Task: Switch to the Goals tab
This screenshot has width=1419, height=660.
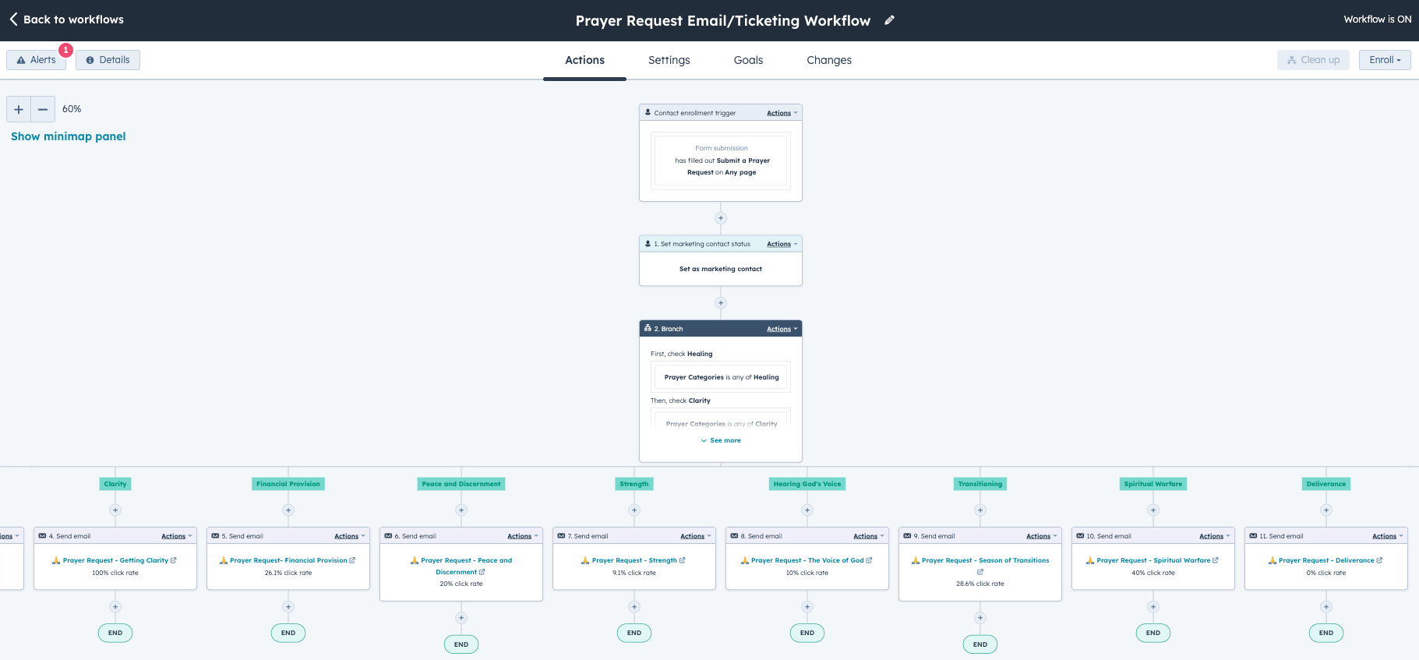Action: (748, 60)
